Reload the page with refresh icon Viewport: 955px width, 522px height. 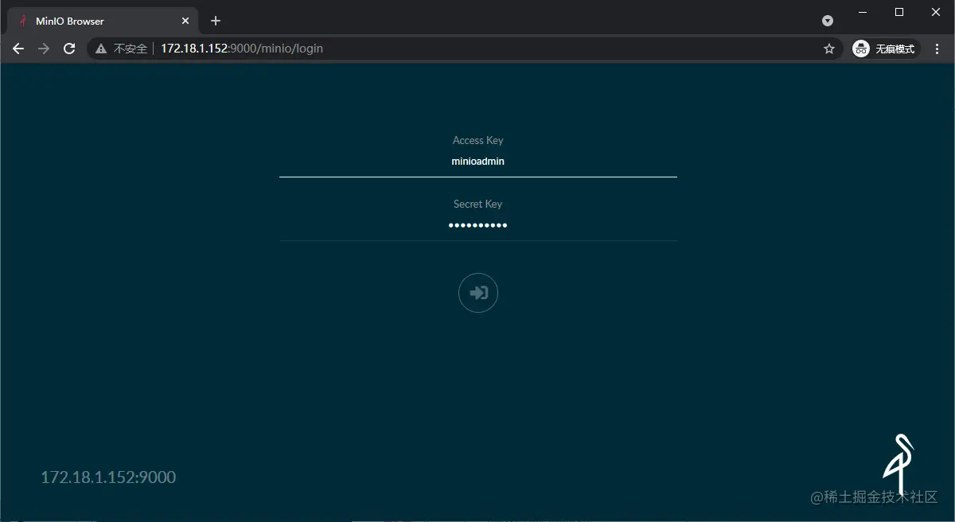(x=69, y=49)
